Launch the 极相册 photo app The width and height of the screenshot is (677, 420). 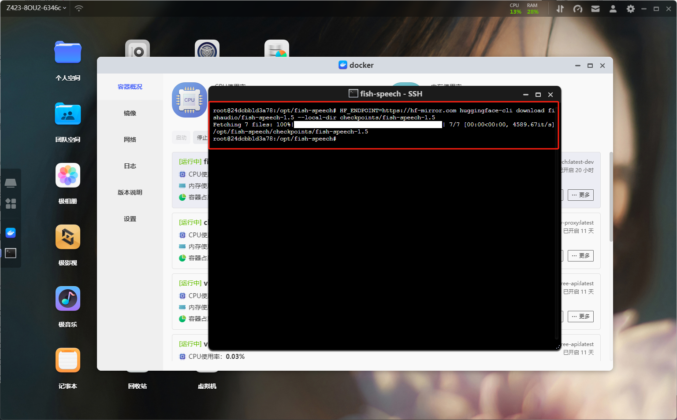(68, 175)
